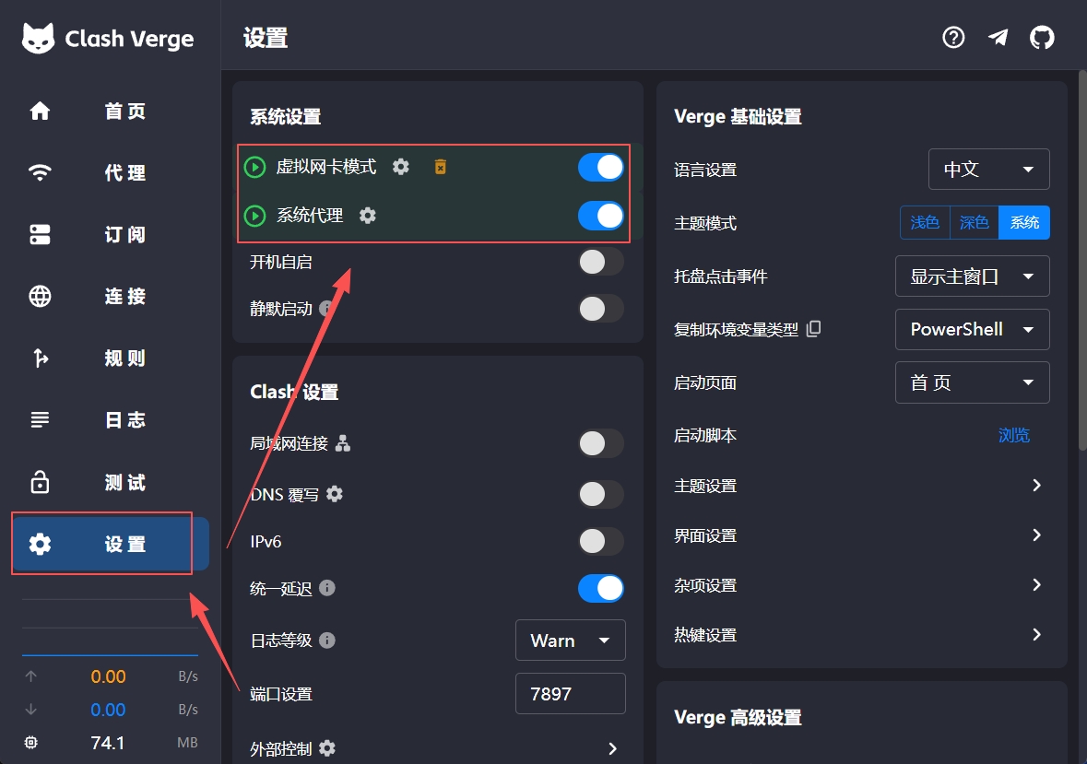Enable the IPv6 switch

(x=601, y=541)
